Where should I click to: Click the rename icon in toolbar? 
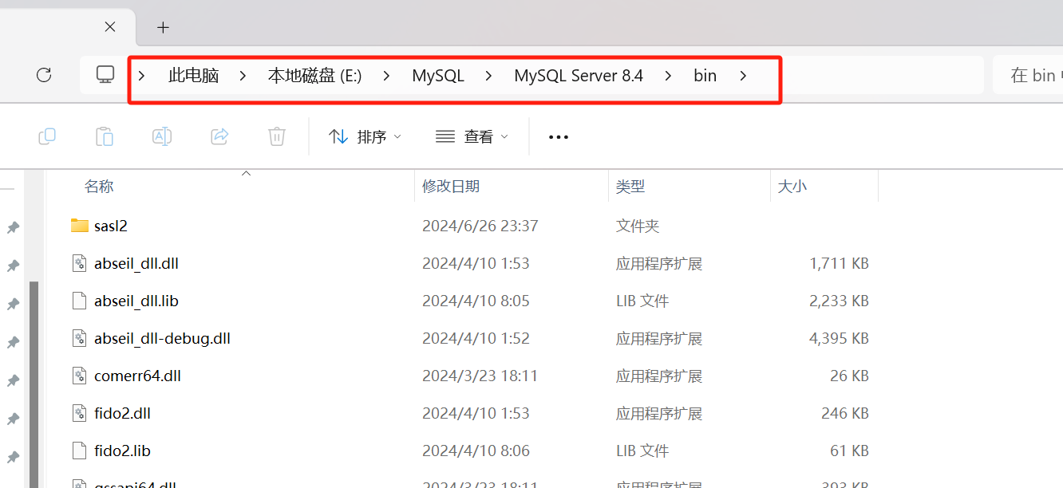click(x=162, y=136)
